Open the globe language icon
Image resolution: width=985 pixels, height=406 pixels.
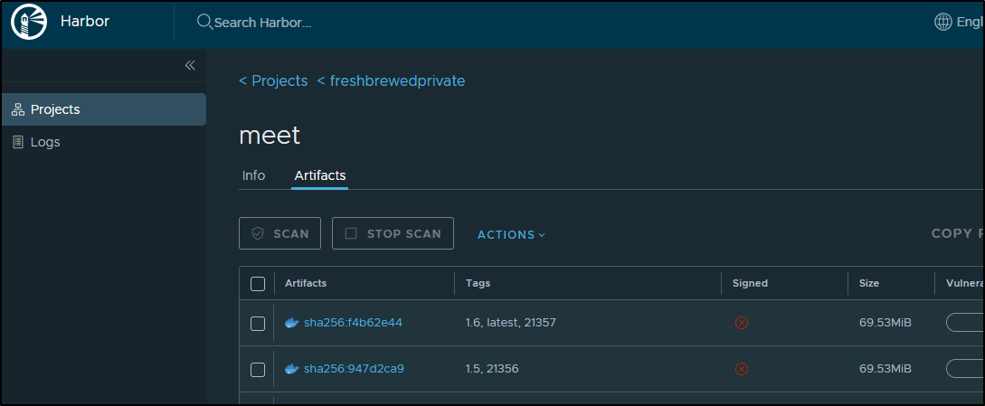tap(942, 22)
